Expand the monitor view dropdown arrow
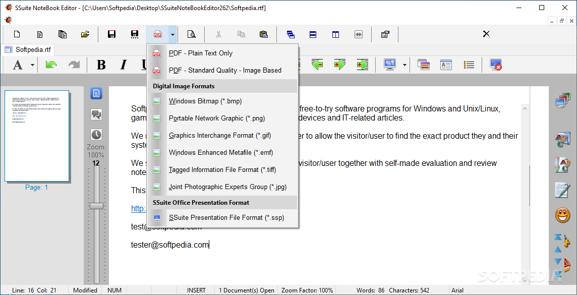This screenshot has height=295, width=577. (x=405, y=65)
